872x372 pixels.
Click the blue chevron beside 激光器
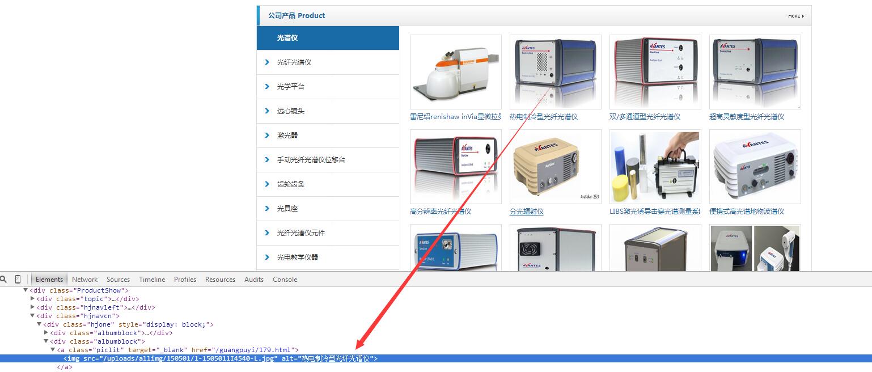(267, 136)
